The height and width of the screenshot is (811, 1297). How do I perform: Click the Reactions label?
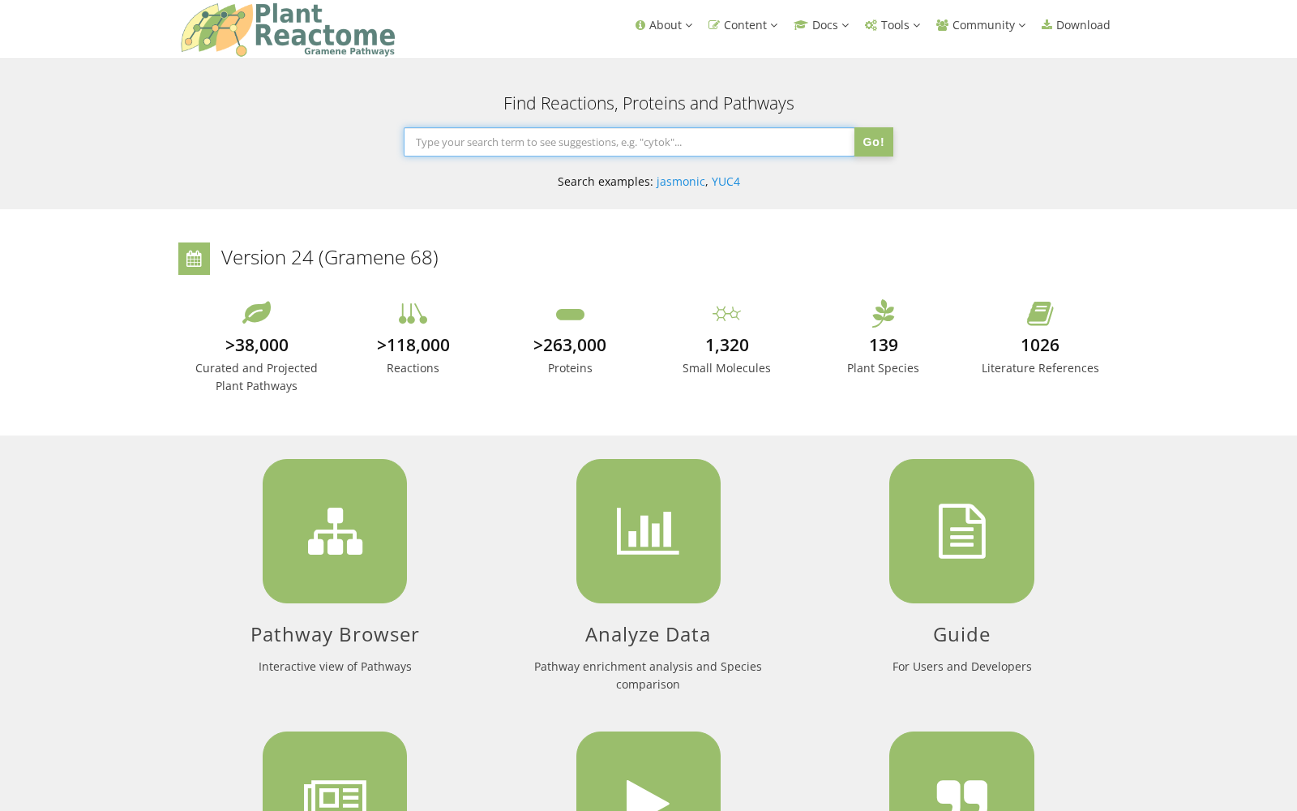(x=413, y=368)
